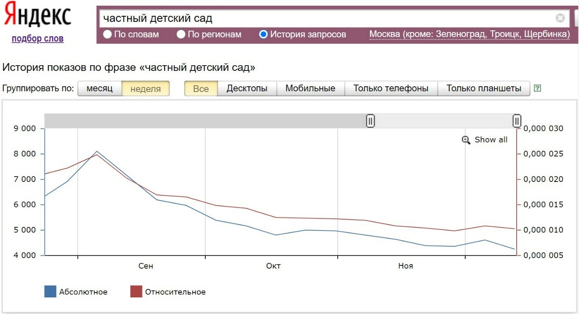
Task: Click the 'Абсолютное' legend label
Action: coord(83,292)
